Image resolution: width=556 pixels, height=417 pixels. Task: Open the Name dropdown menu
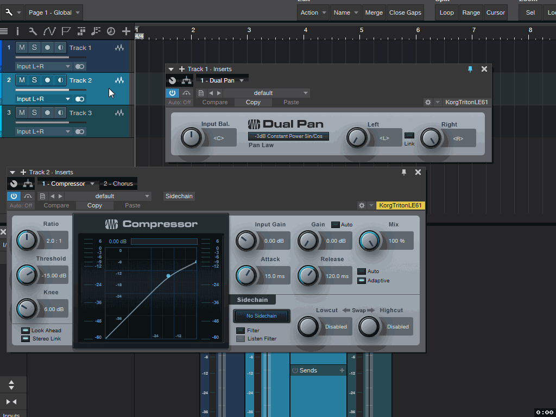346,12
